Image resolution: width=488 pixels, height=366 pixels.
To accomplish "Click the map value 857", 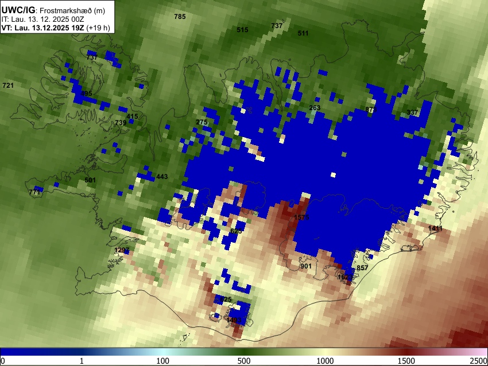I will point(362,268).
